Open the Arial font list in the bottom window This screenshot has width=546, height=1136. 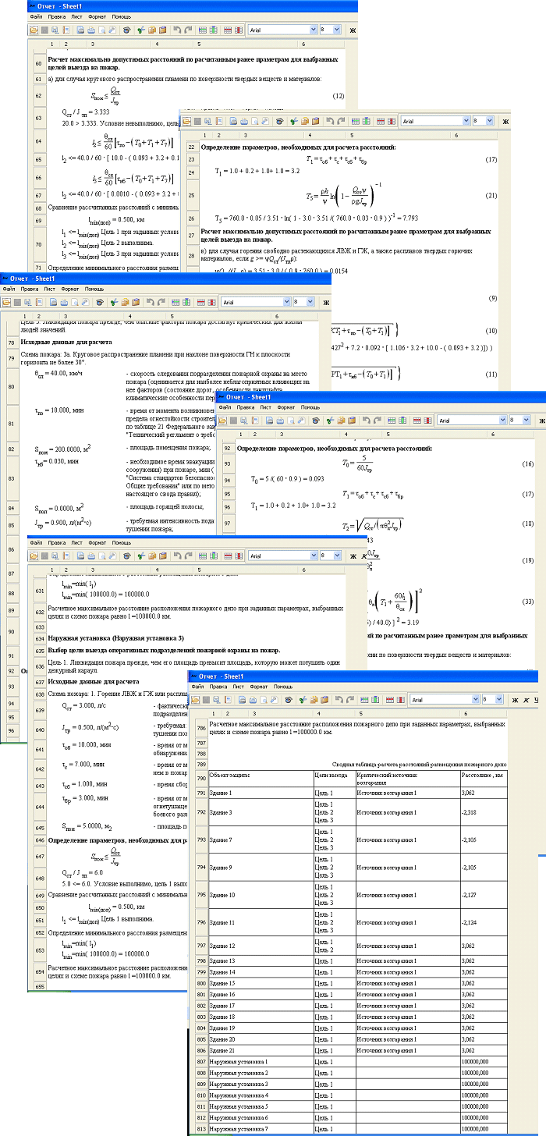tap(473, 701)
